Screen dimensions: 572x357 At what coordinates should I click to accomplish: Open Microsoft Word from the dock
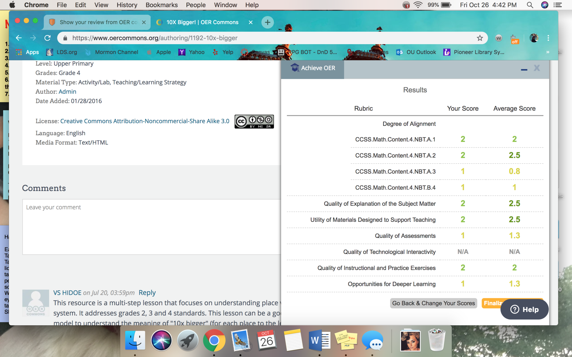319,340
